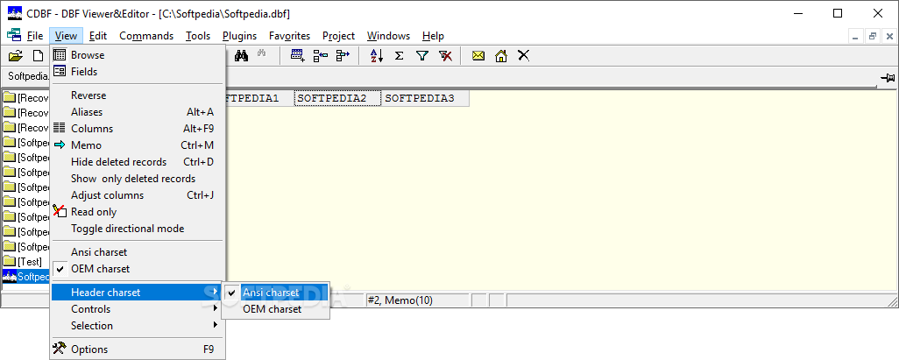Open the File menu
The width and height of the screenshot is (899, 360).
(35, 36)
